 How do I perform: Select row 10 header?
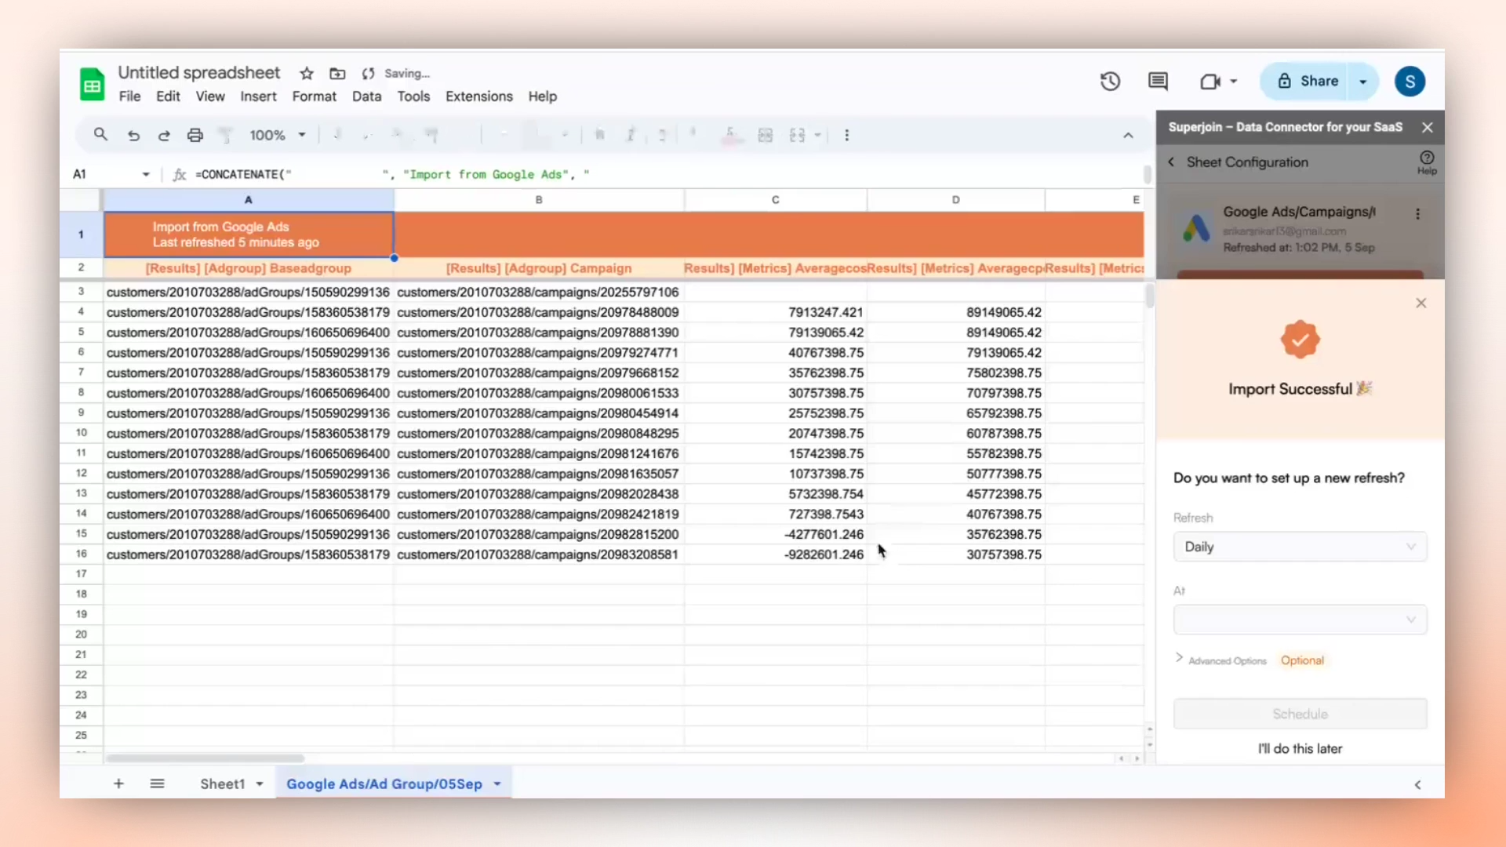[x=81, y=433]
